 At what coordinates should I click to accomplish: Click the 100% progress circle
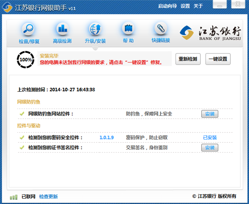(26, 60)
